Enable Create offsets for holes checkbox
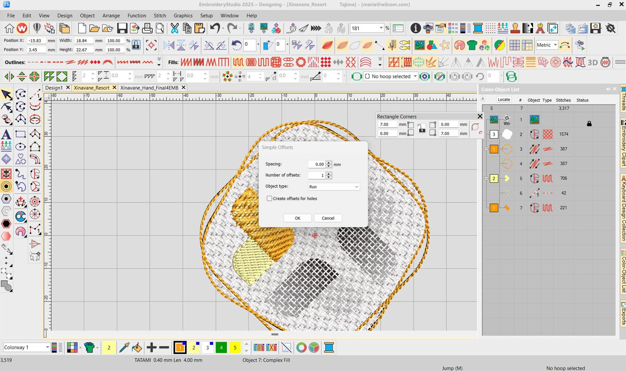626x371 pixels. (269, 198)
